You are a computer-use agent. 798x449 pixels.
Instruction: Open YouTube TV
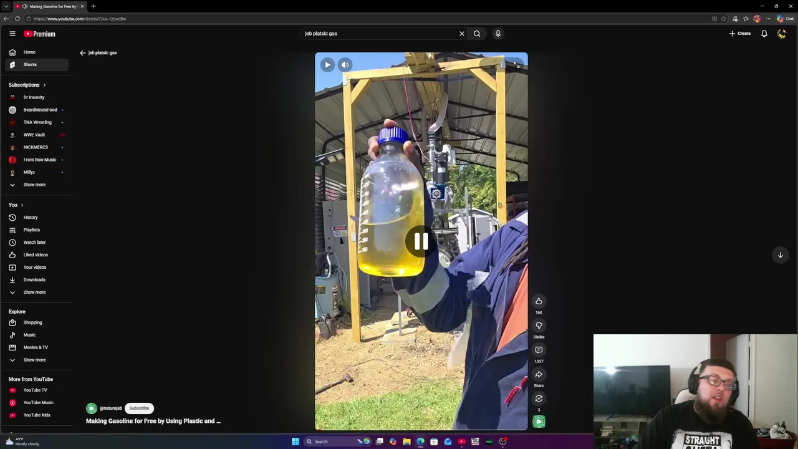37,390
